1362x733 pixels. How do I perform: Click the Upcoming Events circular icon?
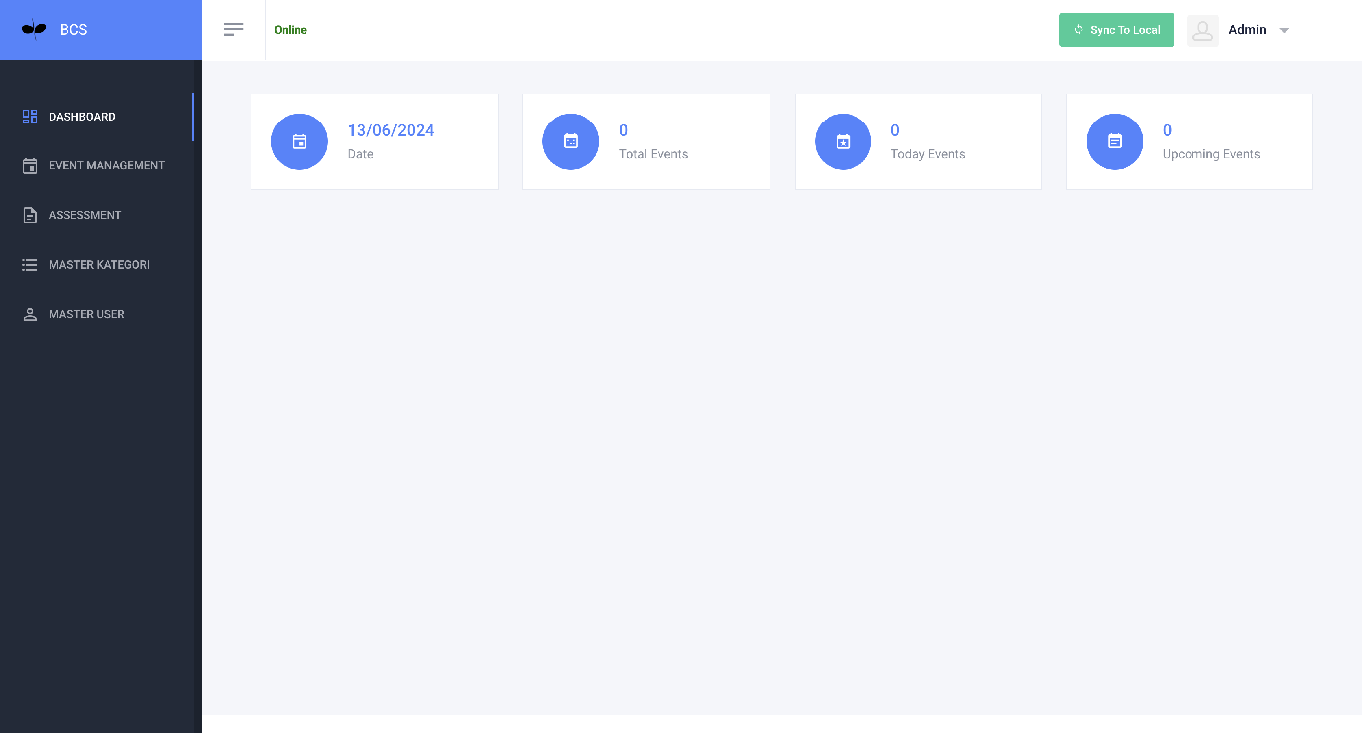click(1115, 141)
